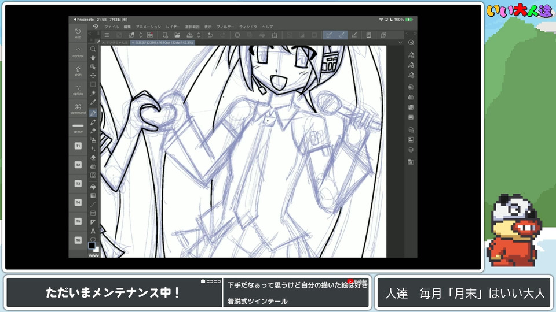
Task: Collapse the left palette dock arrows
Action: [89, 34]
